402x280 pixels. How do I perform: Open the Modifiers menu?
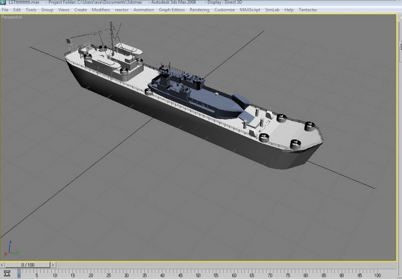pyautogui.click(x=101, y=10)
